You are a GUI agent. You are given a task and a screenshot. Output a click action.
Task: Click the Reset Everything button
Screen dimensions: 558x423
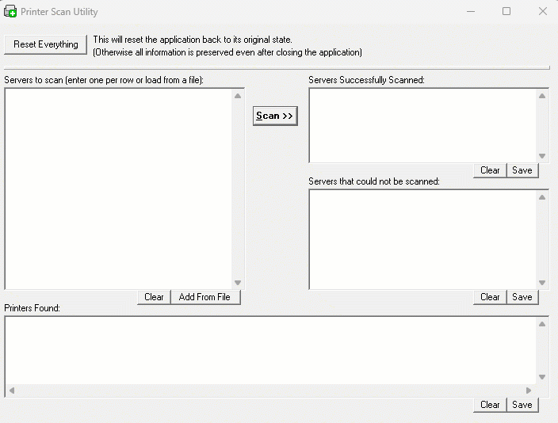(x=45, y=44)
